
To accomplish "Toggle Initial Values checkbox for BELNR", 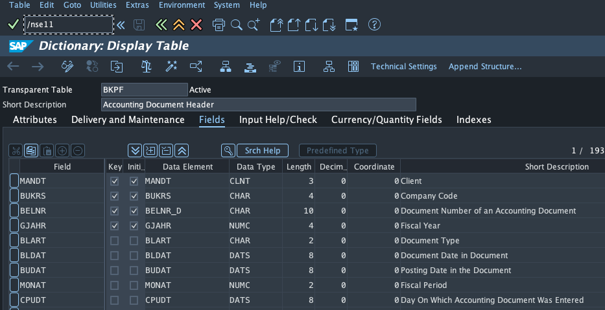I will 134,211.
